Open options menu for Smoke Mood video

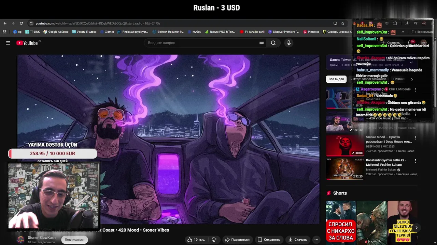(415, 138)
